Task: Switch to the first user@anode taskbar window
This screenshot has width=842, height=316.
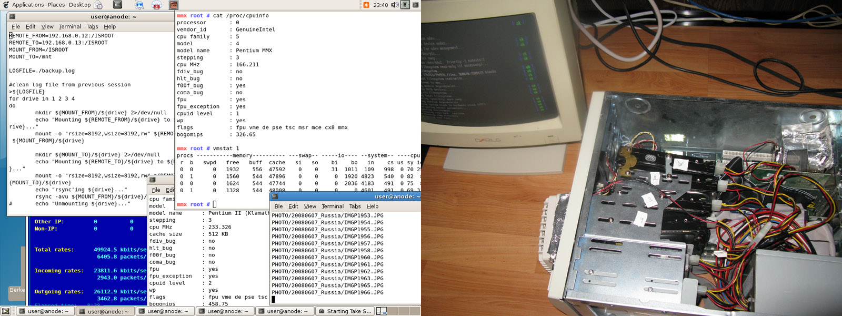Action: tap(44, 311)
